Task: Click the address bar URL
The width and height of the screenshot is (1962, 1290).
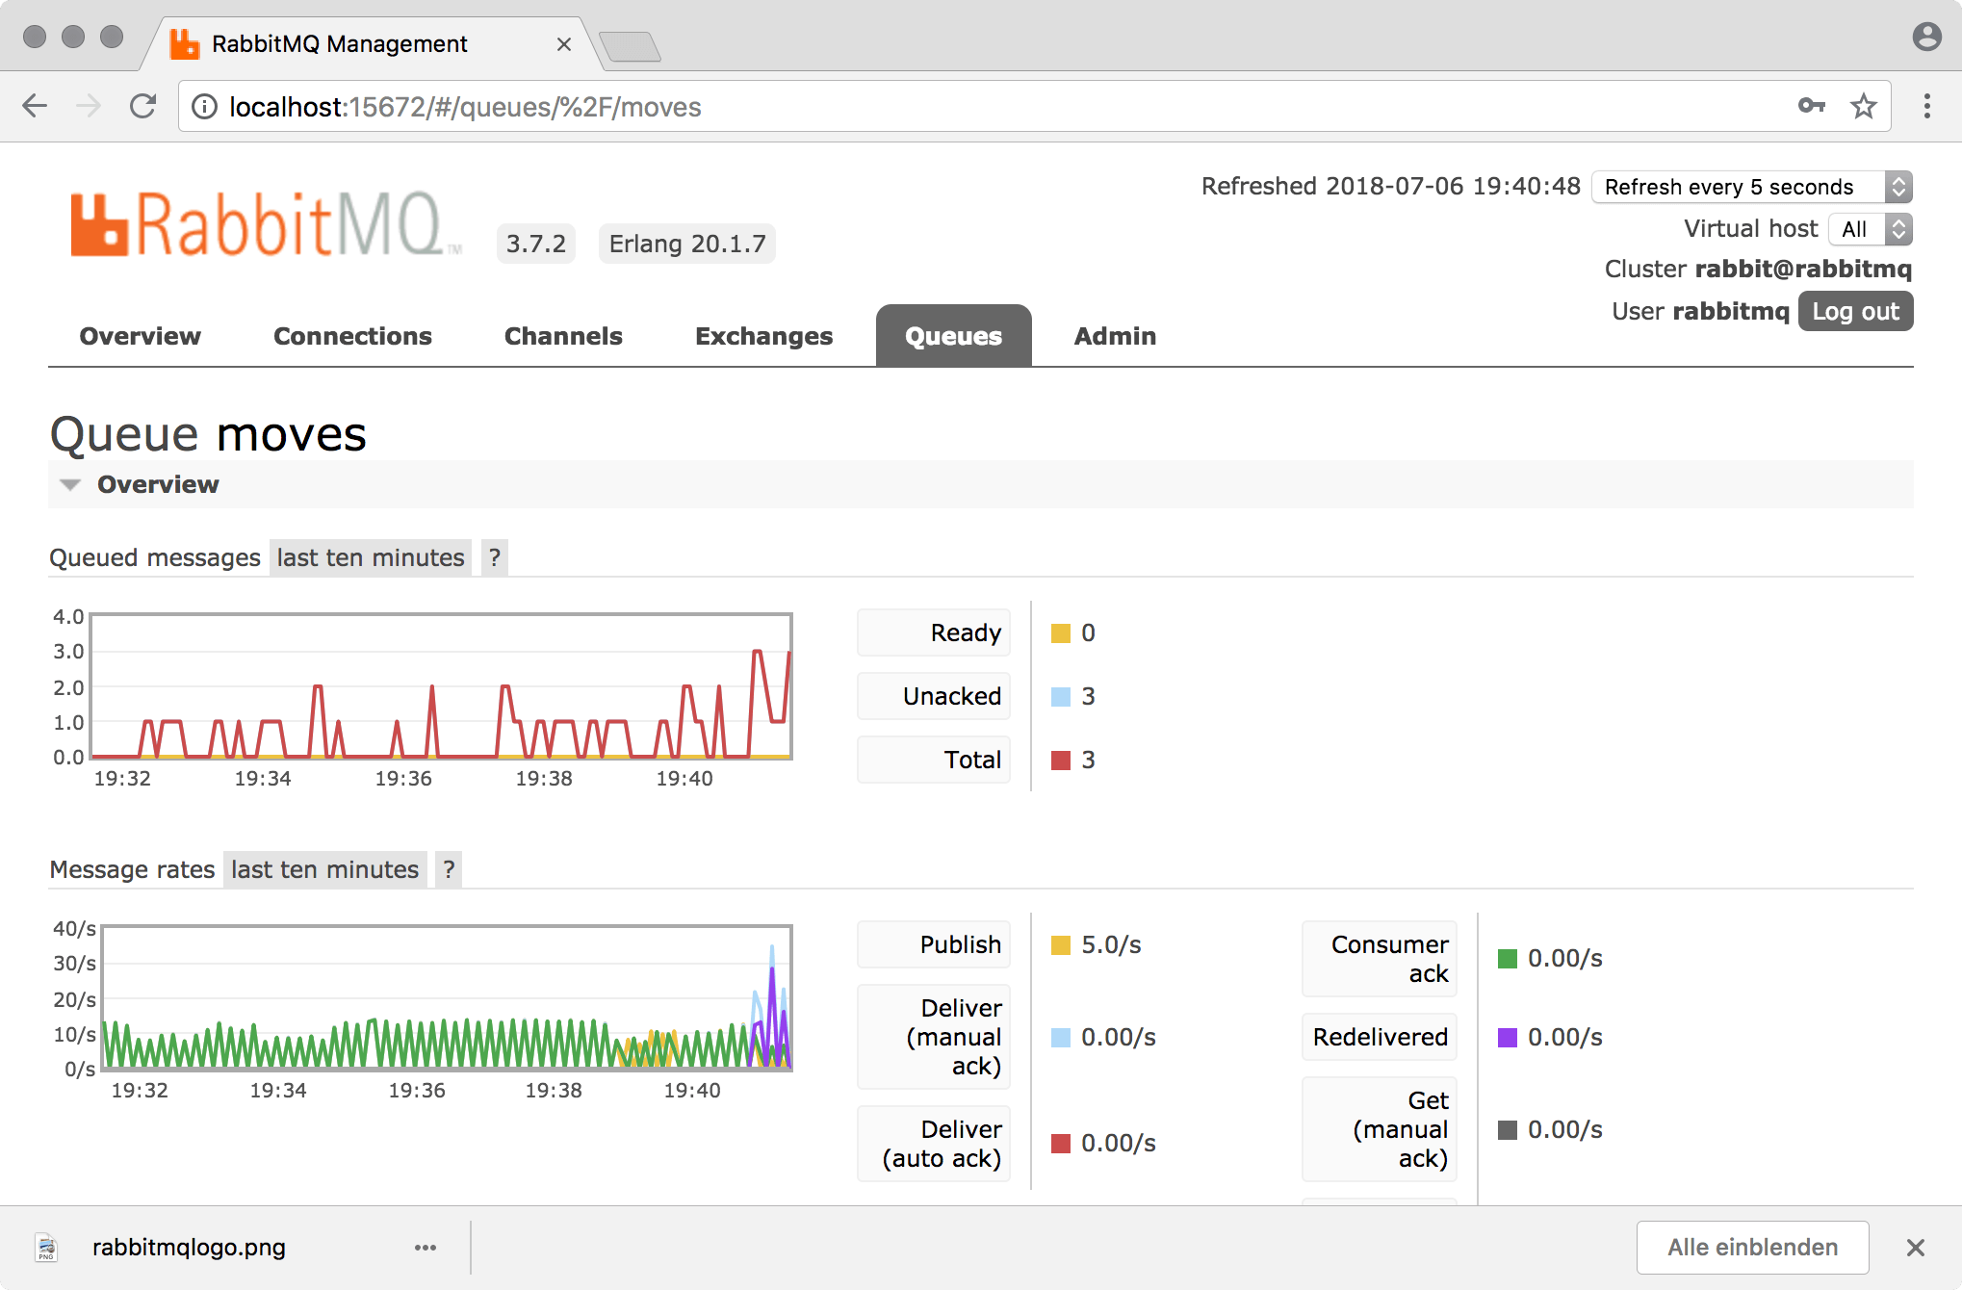Action: tap(465, 107)
